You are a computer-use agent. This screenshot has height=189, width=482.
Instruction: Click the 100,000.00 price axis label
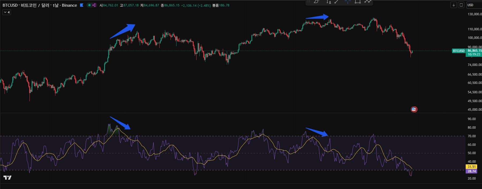coord(475,38)
